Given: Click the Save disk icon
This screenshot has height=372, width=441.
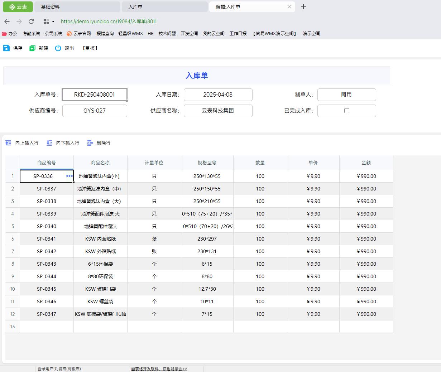Looking at the screenshot, I should pyautogui.click(x=6, y=48).
